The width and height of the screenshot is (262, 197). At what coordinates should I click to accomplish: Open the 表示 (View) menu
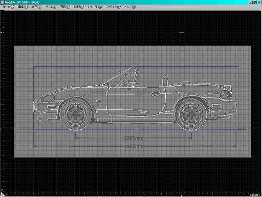[36, 7]
